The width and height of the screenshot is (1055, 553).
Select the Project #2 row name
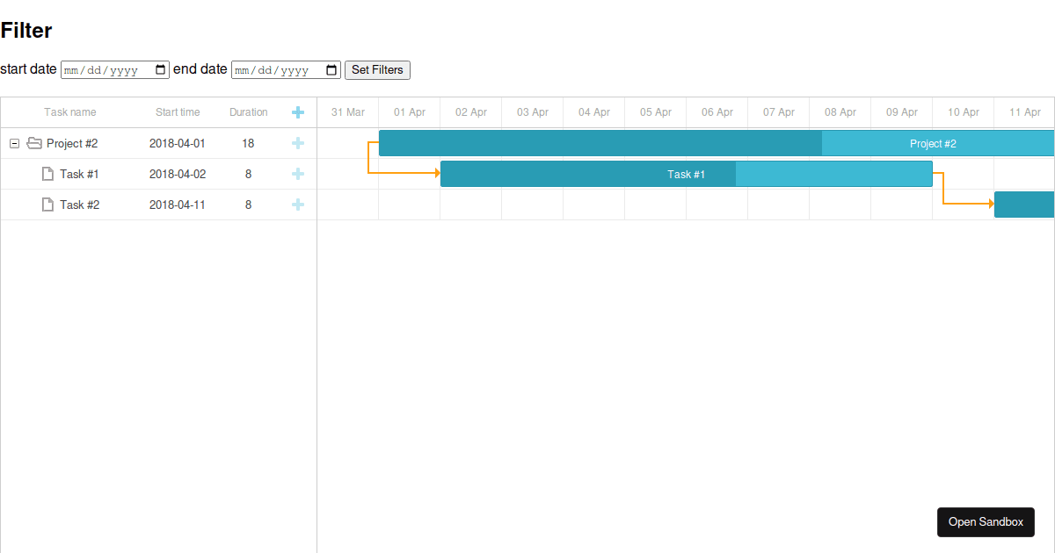coord(72,143)
